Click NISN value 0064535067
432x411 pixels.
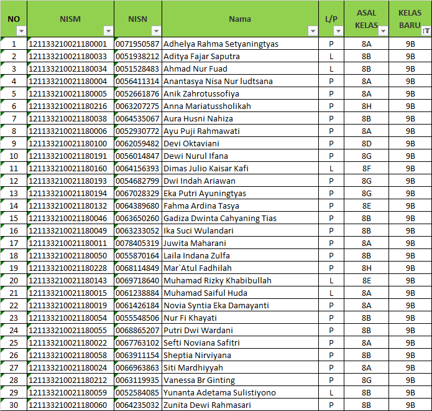click(x=137, y=118)
